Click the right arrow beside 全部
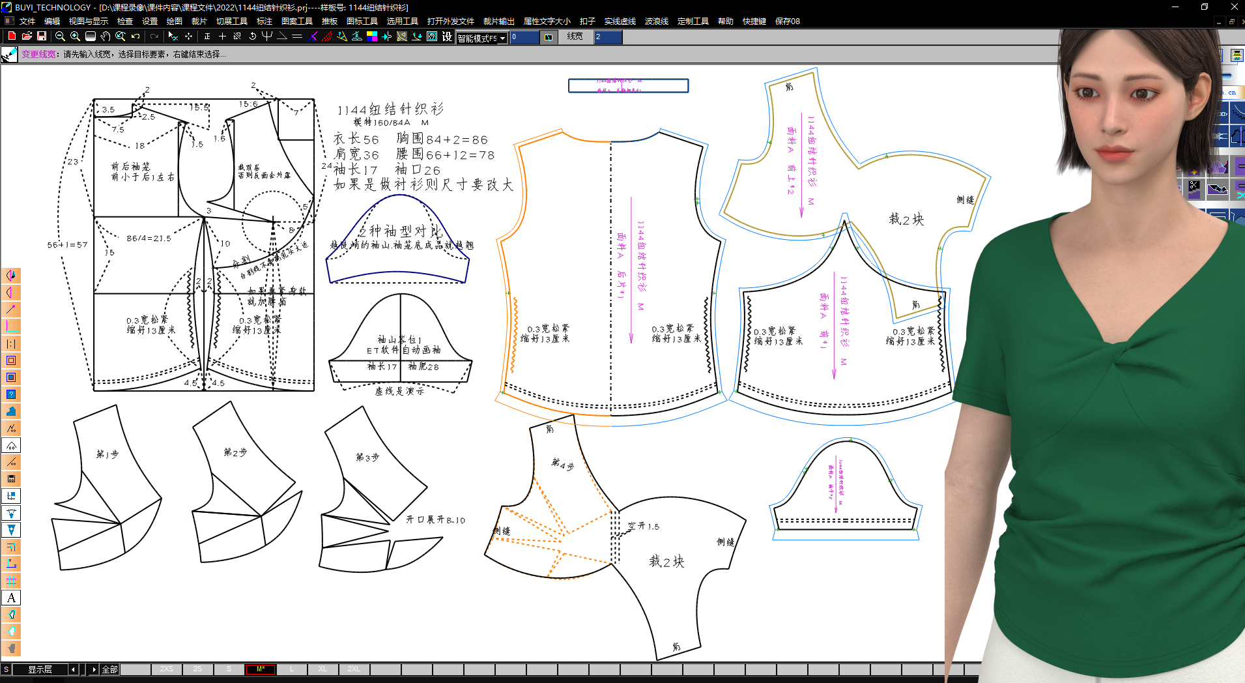This screenshot has width=1245, height=683. pos(94,669)
